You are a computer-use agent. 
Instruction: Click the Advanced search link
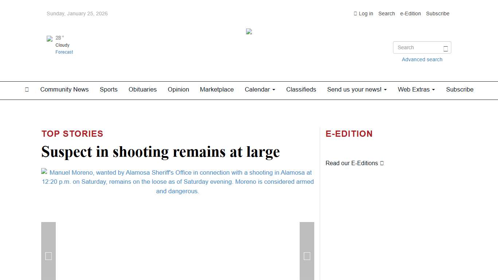point(422,59)
